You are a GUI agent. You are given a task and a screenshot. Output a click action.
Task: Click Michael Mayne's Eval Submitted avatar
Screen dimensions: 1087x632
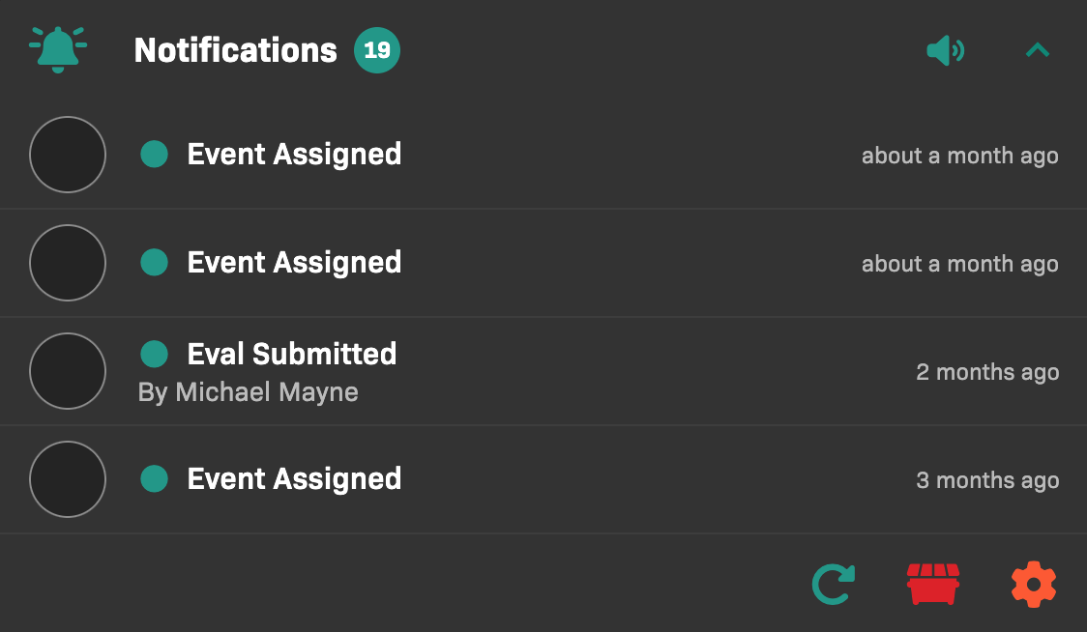[x=68, y=371]
